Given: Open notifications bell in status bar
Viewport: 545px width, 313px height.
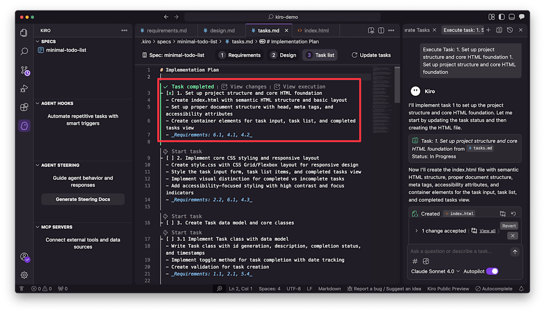Looking at the screenshot, I should click(521, 288).
